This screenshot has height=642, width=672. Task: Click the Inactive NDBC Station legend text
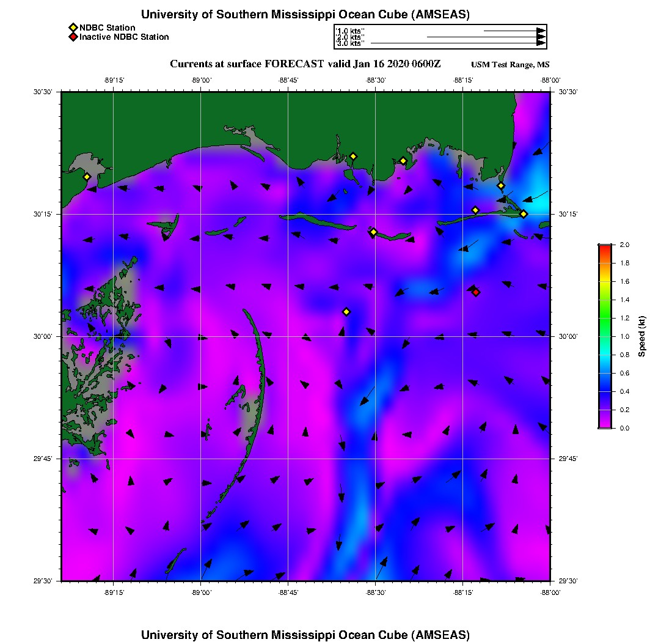coord(124,37)
